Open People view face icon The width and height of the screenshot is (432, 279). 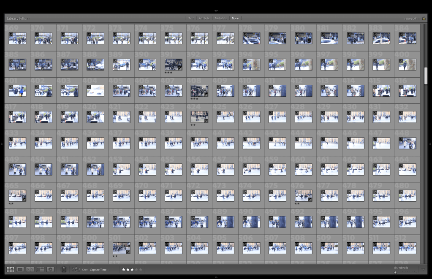point(50,269)
